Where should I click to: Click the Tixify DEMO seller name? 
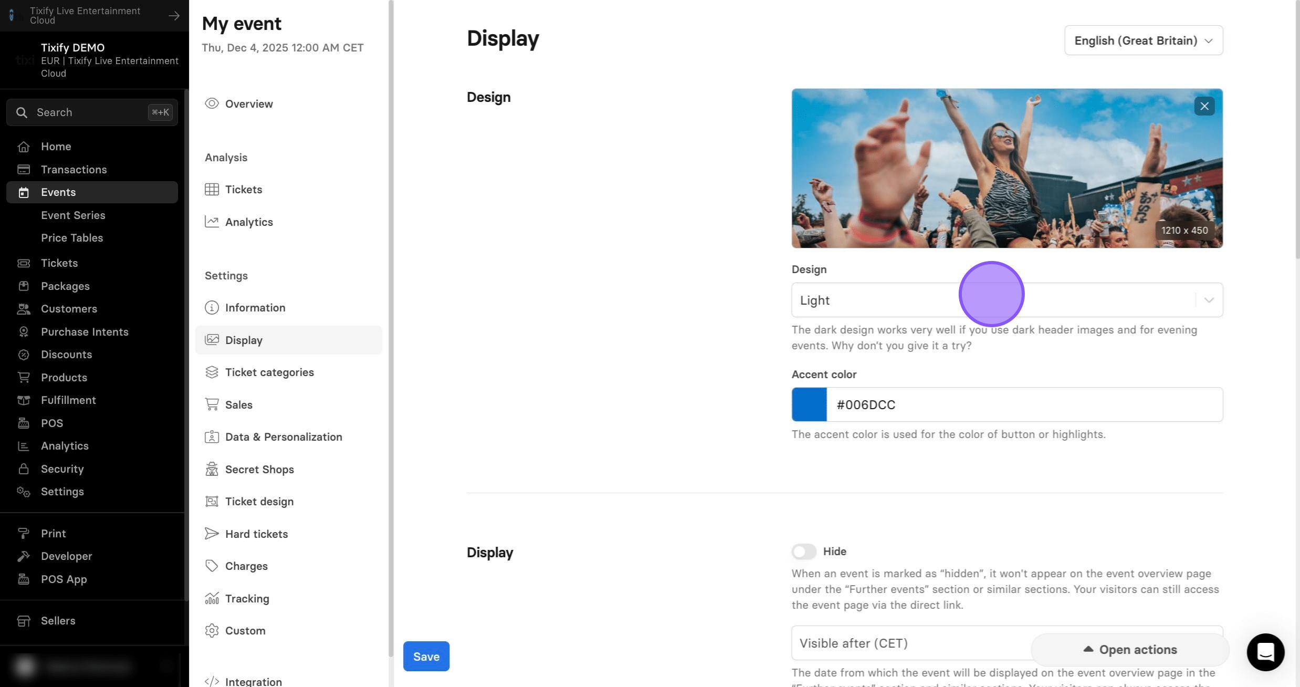pos(72,48)
